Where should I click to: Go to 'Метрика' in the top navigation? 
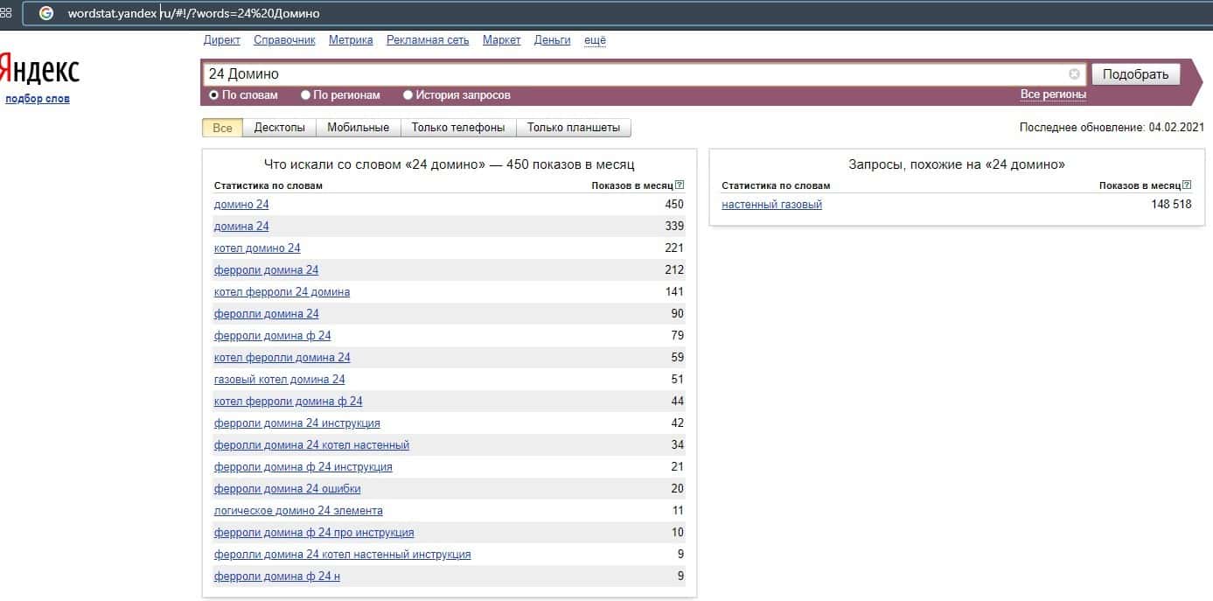(351, 40)
